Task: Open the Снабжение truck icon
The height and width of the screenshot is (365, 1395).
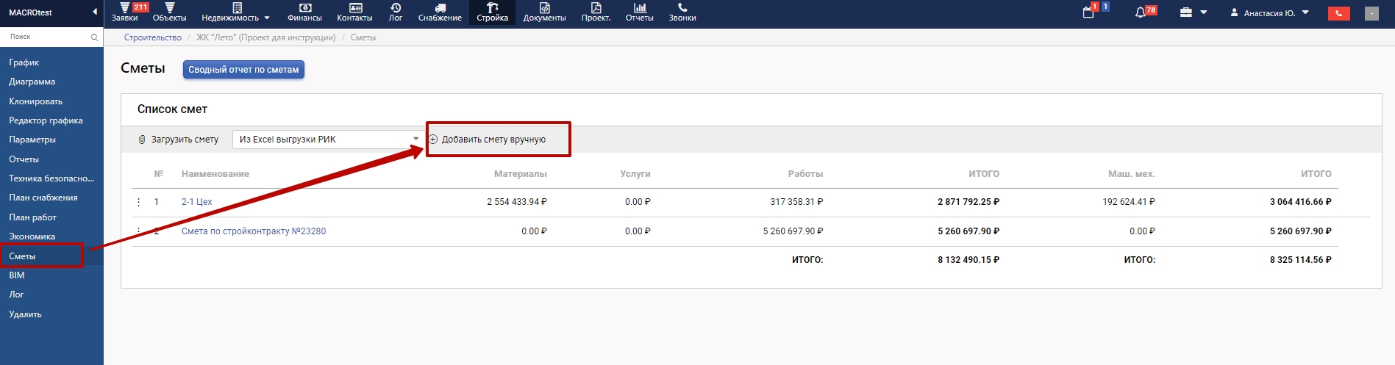Action: pyautogui.click(x=440, y=8)
